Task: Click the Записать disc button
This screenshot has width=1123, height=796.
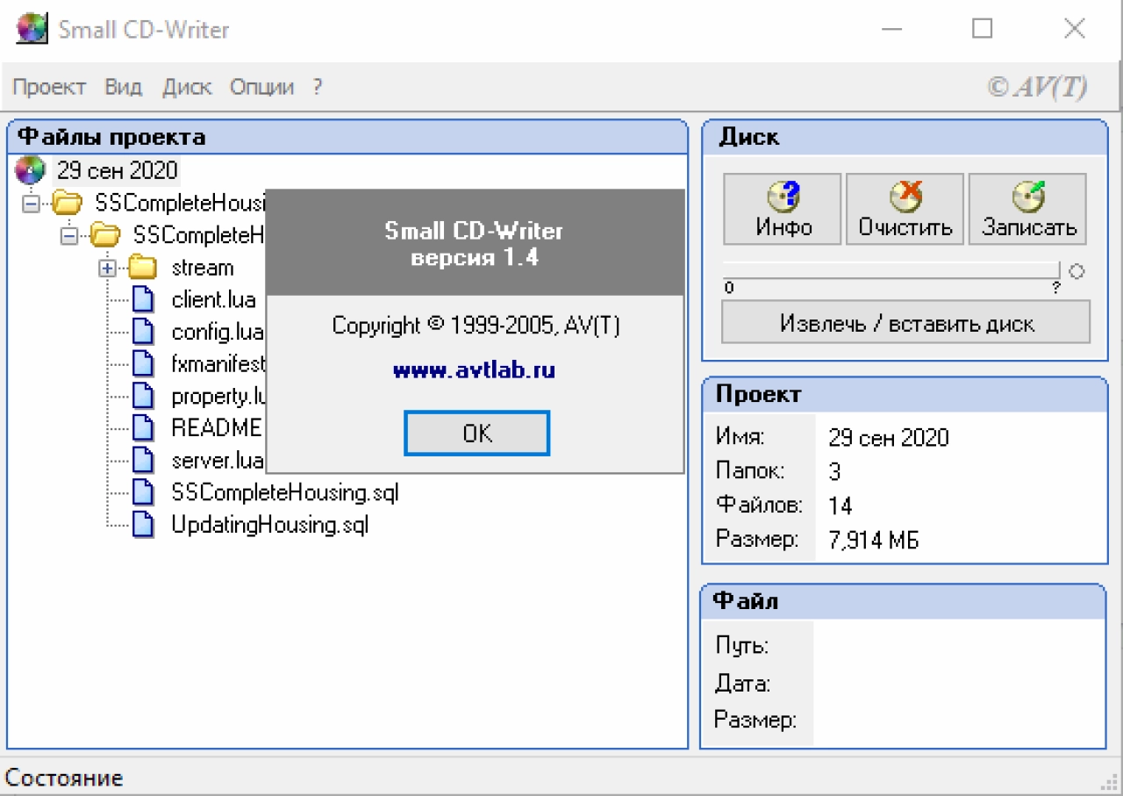Action: (x=1027, y=209)
